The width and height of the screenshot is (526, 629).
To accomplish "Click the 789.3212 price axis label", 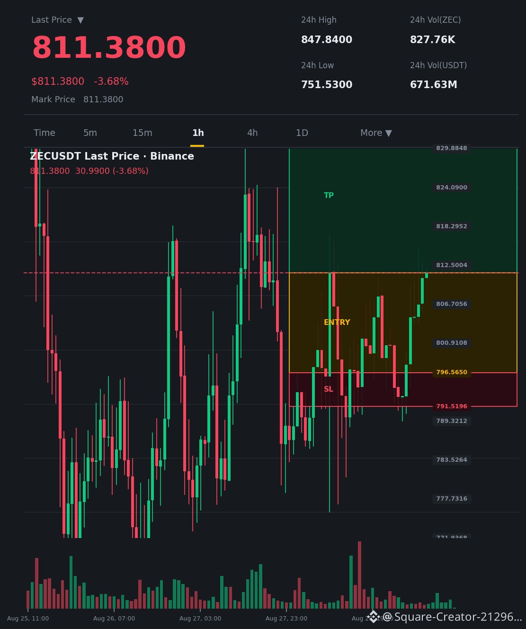I will 452,421.
